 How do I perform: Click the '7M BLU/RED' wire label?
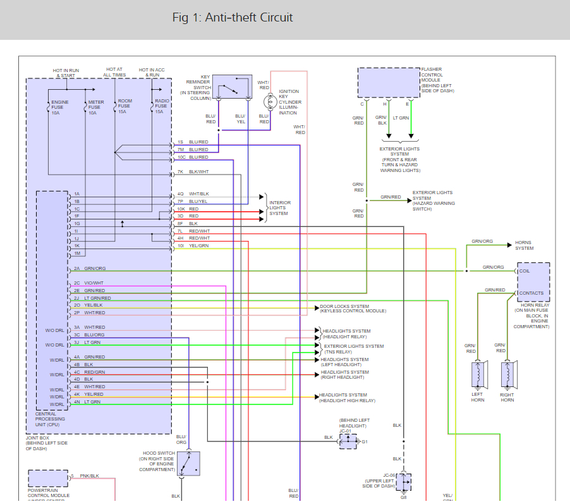click(x=193, y=150)
